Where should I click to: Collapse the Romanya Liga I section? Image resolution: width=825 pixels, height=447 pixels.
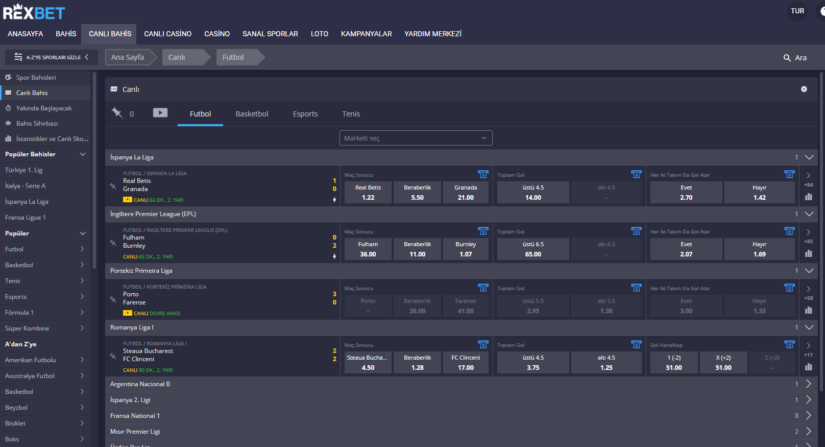pos(809,327)
